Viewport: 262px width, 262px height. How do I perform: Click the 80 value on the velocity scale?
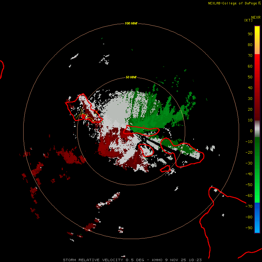(250, 45)
